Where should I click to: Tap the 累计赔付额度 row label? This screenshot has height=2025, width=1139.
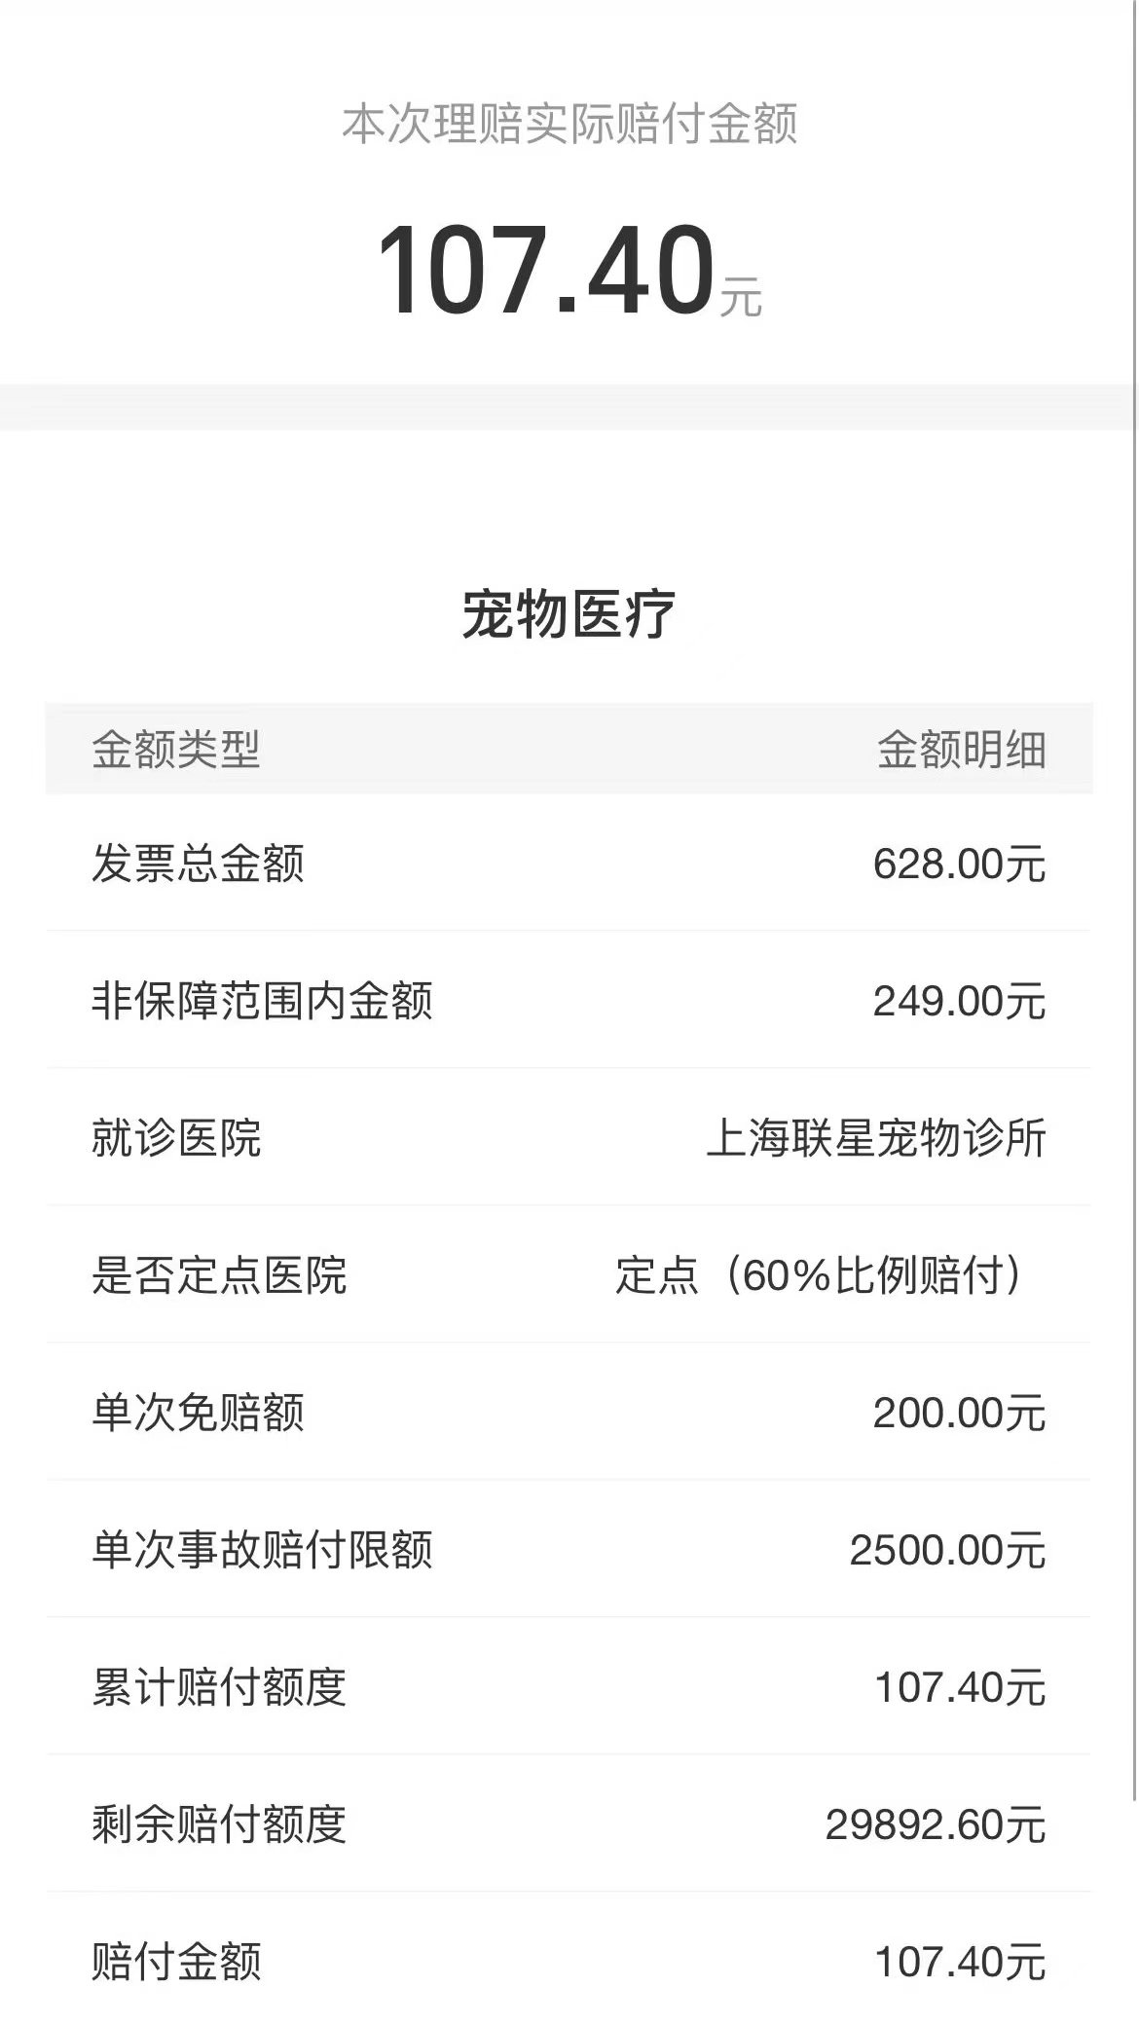[x=219, y=1687]
